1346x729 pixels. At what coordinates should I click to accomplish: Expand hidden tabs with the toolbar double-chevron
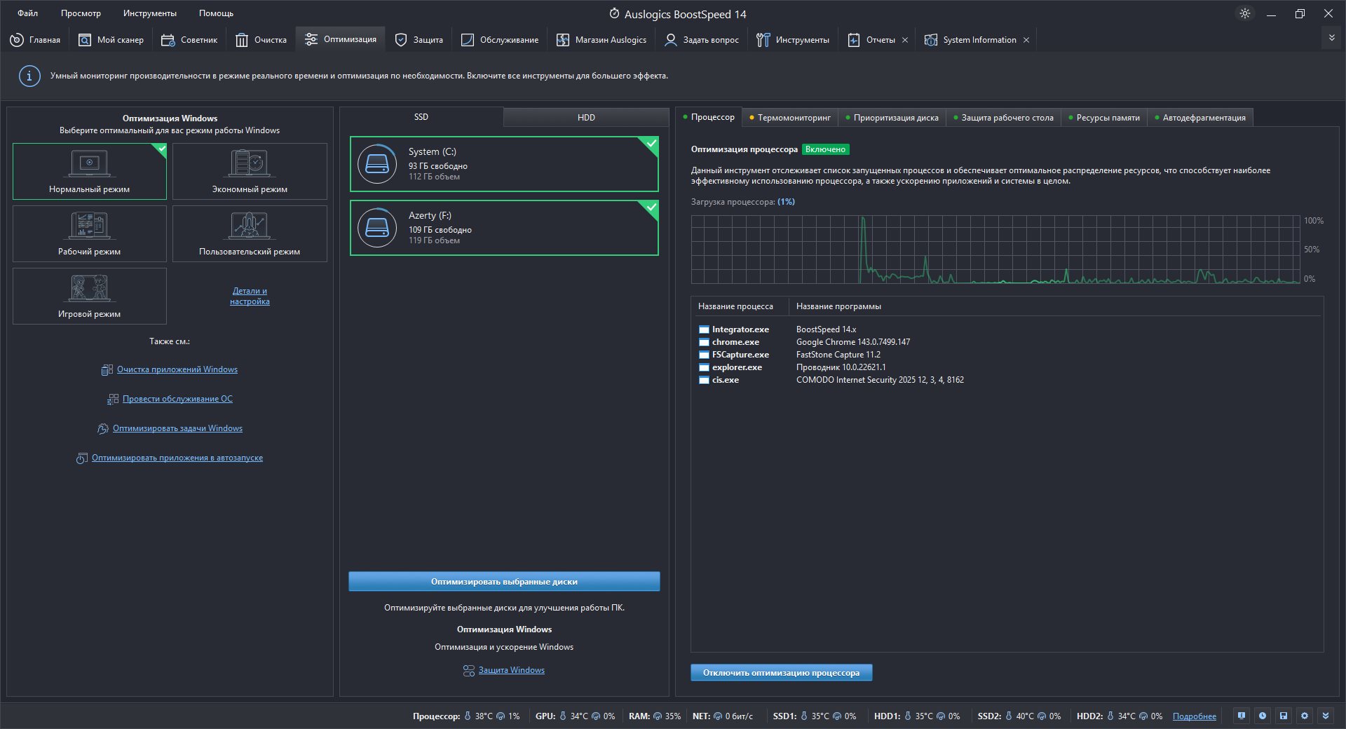coord(1331,38)
